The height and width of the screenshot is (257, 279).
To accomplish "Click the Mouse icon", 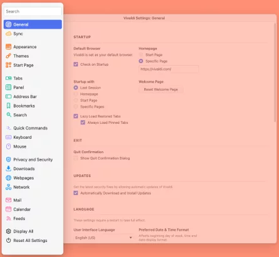I will click(9, 146).
